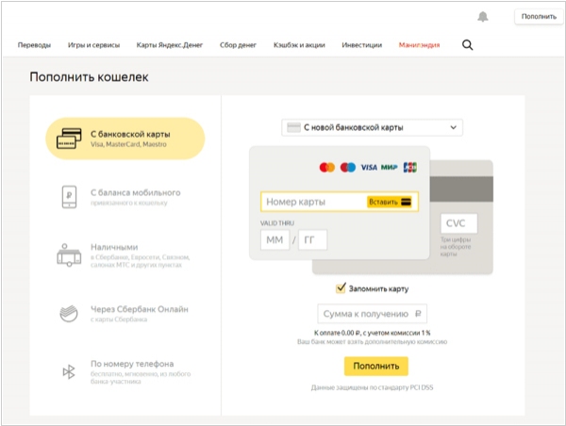The image size is (566, 426).
Task: Expand the С новой банковской карты dropdown
Action: pyautogui.click(x=373, y=127)
